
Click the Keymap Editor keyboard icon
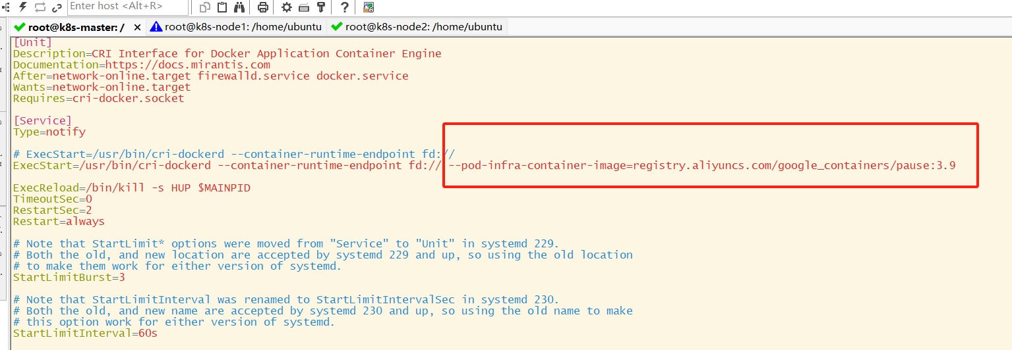[304, 7]
